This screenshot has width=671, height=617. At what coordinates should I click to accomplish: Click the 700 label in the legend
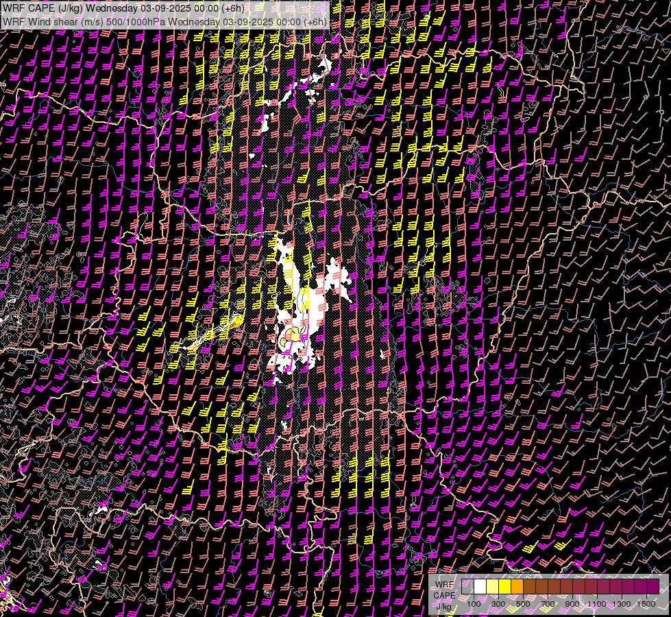pyautogui.click(x=548, y=604)
